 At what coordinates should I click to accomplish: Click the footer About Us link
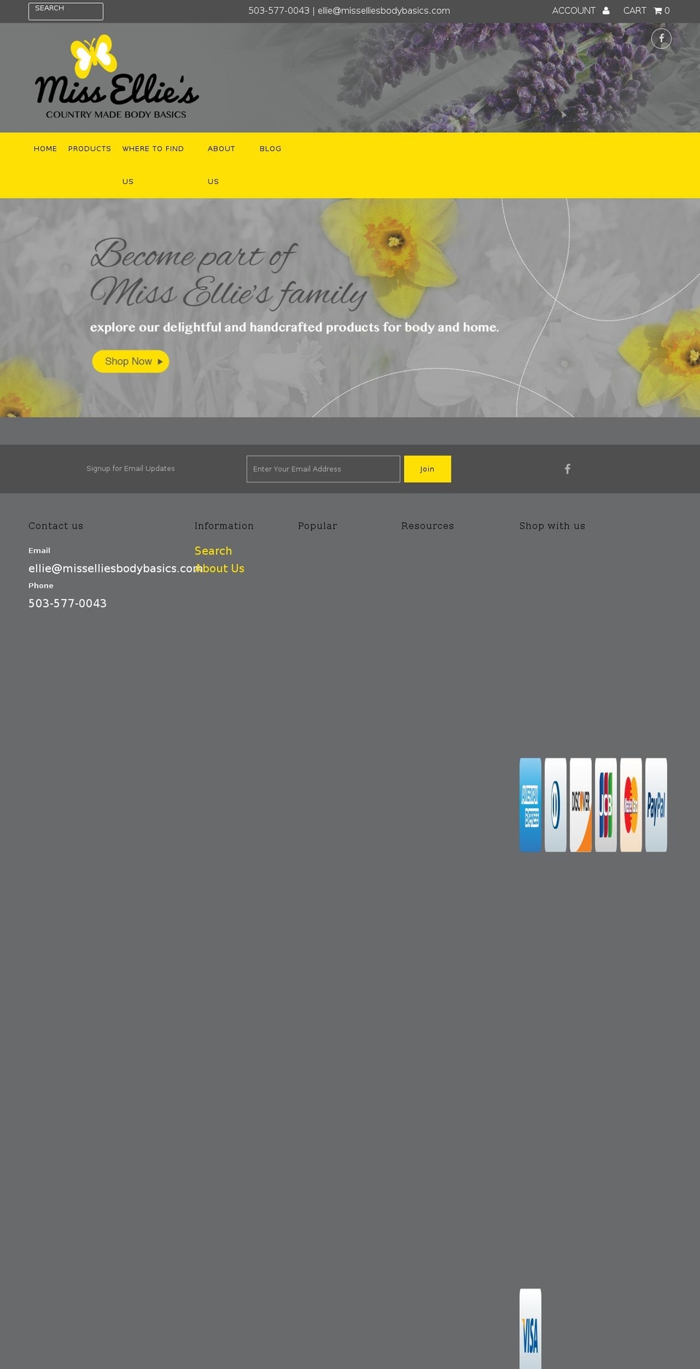tap(219, 568)
